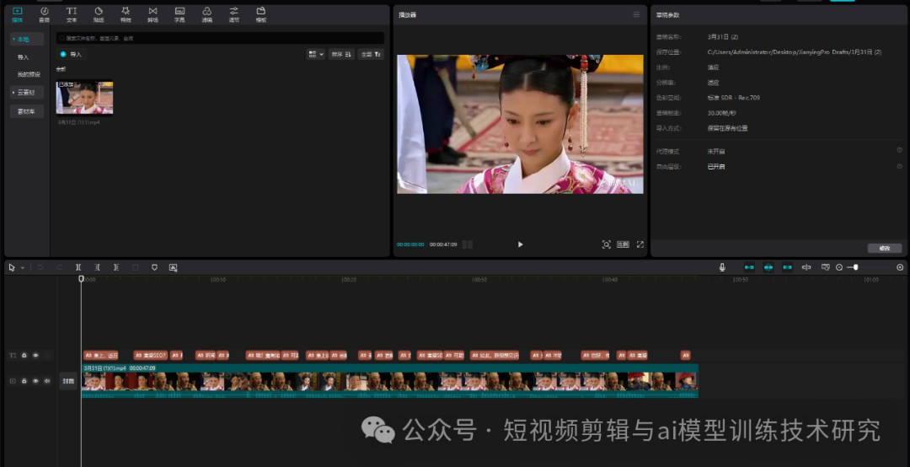
Task: Play the preview video
Action: [x=520, y=244]
